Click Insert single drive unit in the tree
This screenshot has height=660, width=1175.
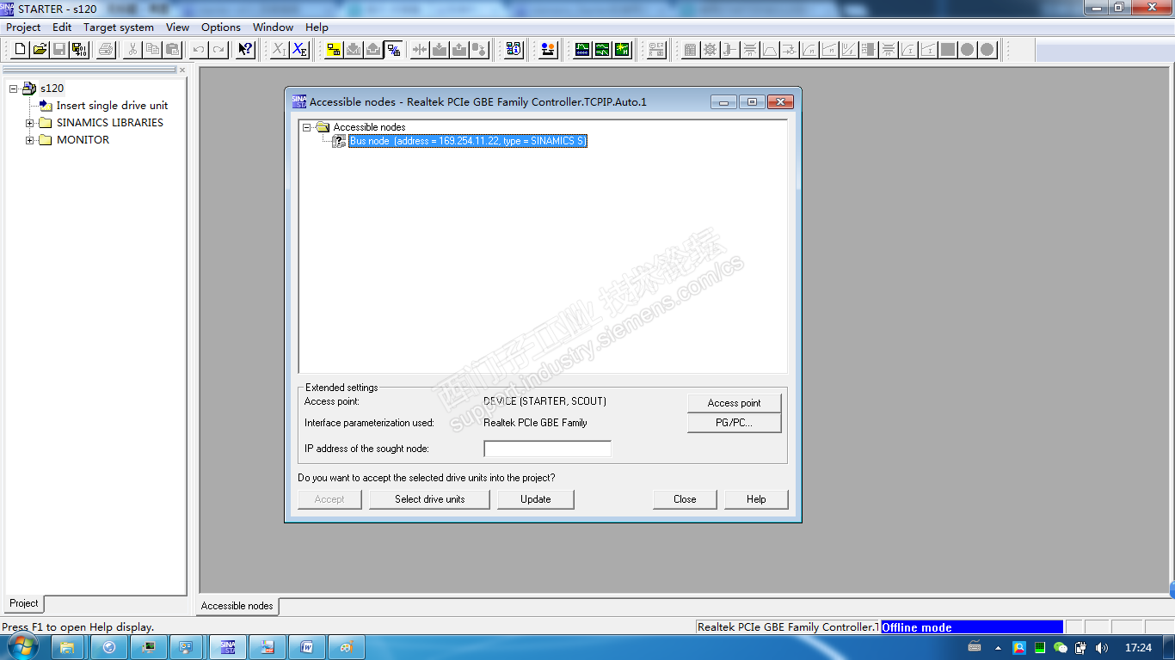click(112, 106)
